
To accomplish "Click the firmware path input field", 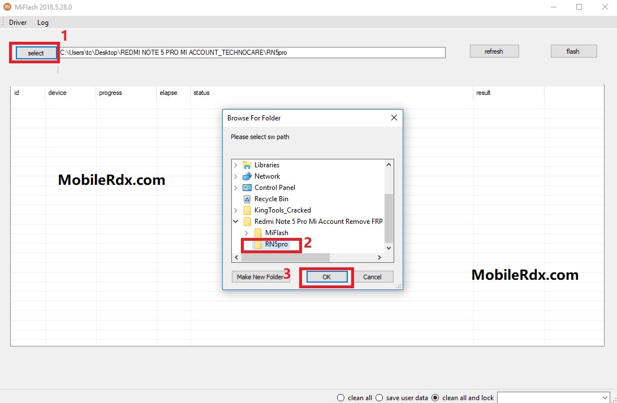I will coord(252,53).
